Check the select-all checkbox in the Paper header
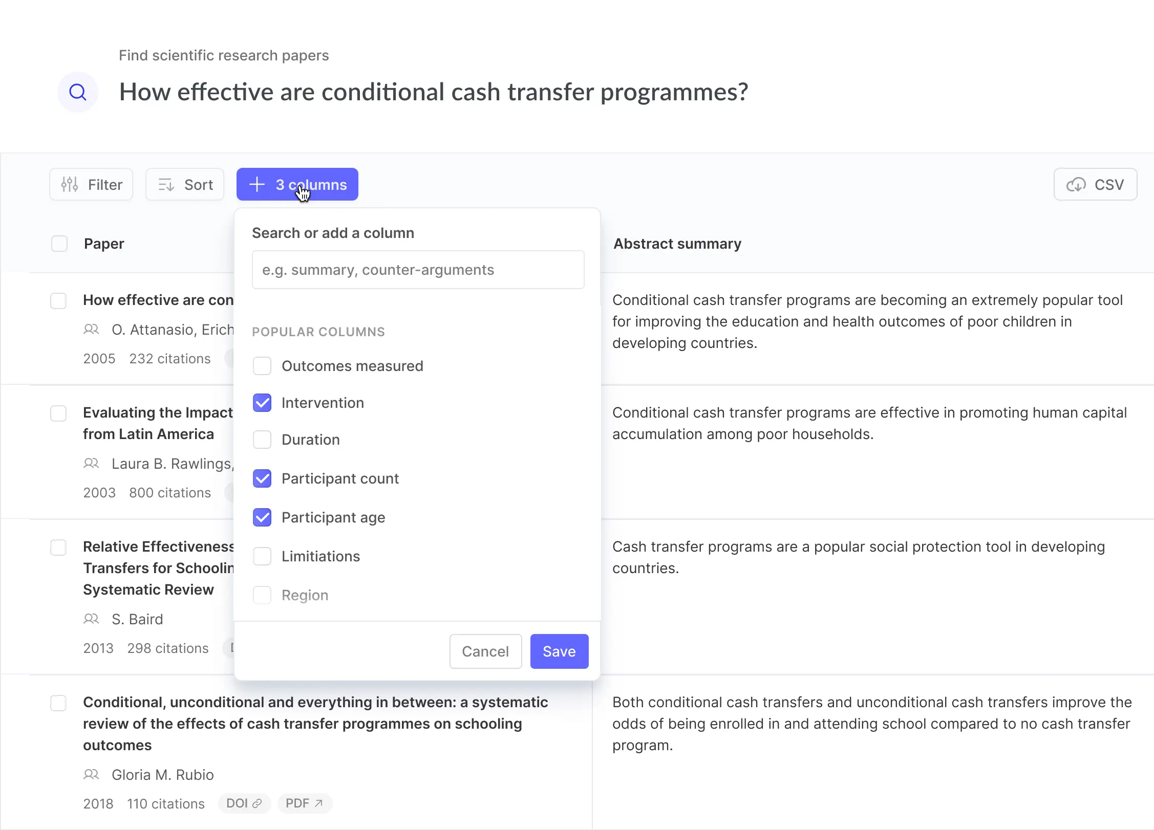 59,244
